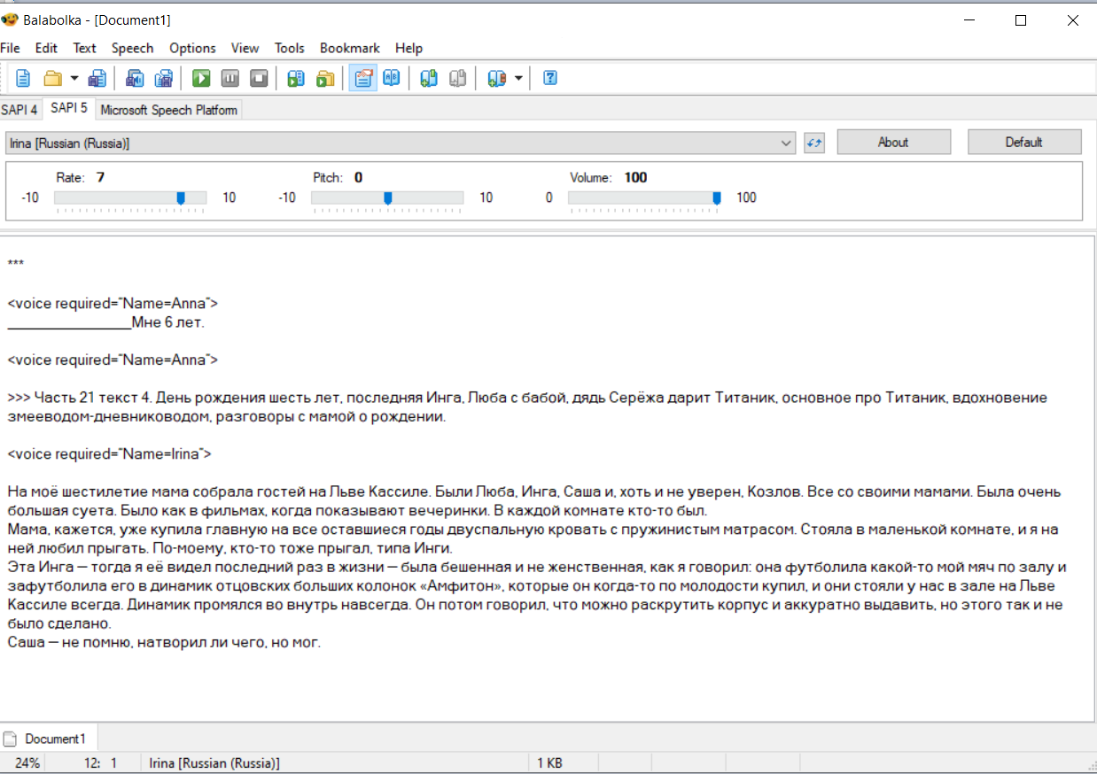Open the View menu
The height and width of the screenshot is (774, 1097).
(x=245, y=48)
